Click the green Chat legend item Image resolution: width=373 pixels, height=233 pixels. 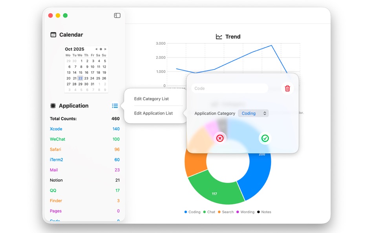pyautogui.click(x=209, y=212)
